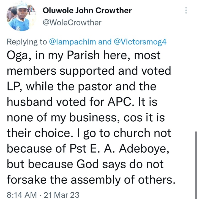Open the Oluwole John Crowther display name
The height and width of the screenshot is (199, 197).
[x=87, y=11]
